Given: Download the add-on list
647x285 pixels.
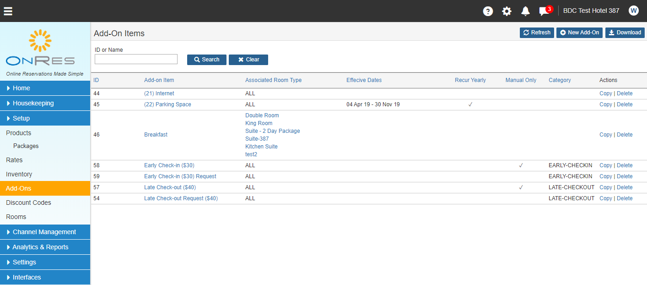Looking at the screenshot, I should 625,33.
